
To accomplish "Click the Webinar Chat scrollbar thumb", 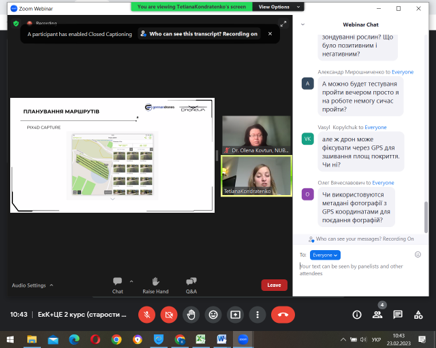I will (425, 217).
